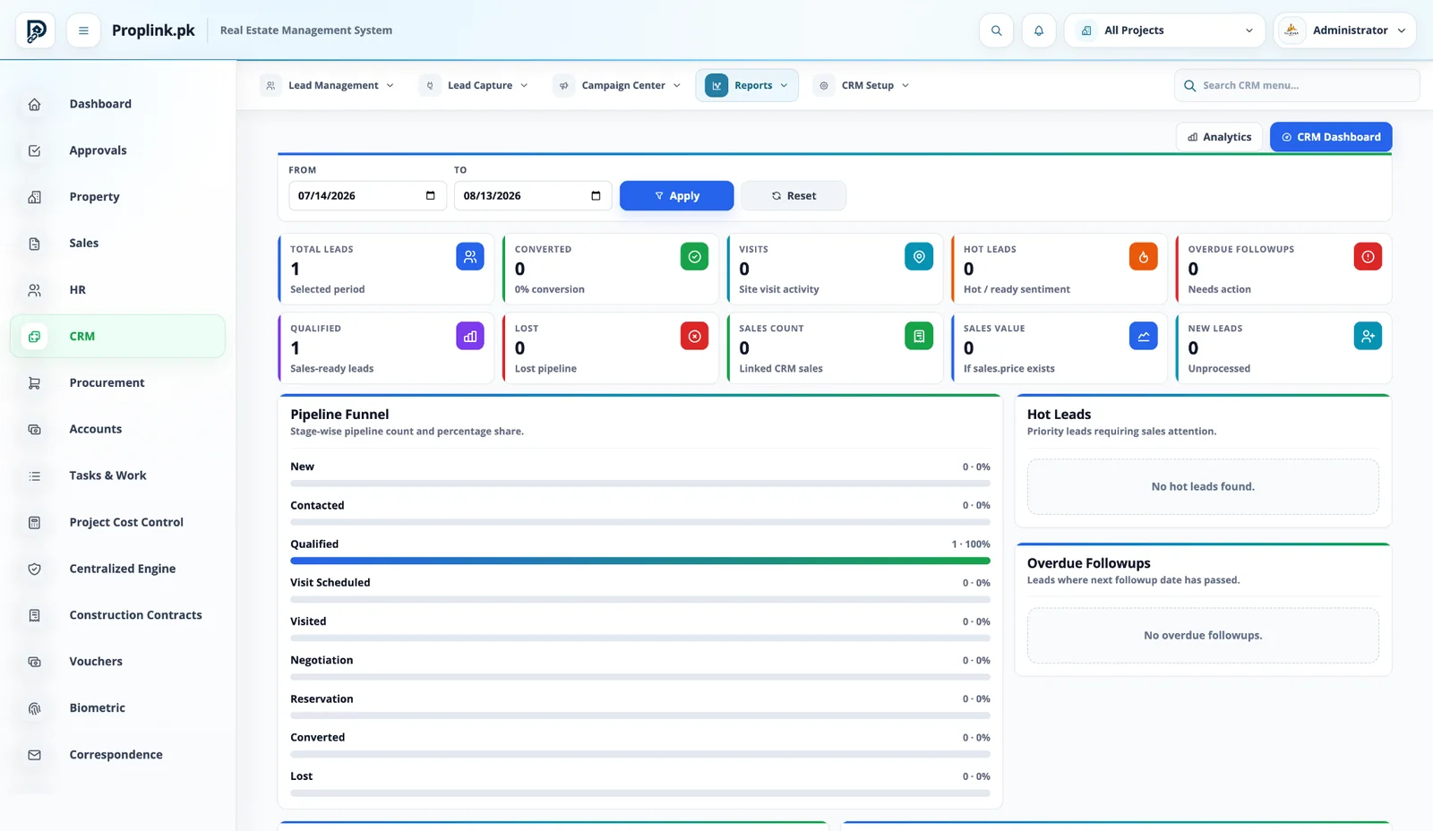Image resolution: width=1433 pixels, height=831 pixels.
Task: Click the Construction Contracts icon
Action: click(x=34, y=615)
